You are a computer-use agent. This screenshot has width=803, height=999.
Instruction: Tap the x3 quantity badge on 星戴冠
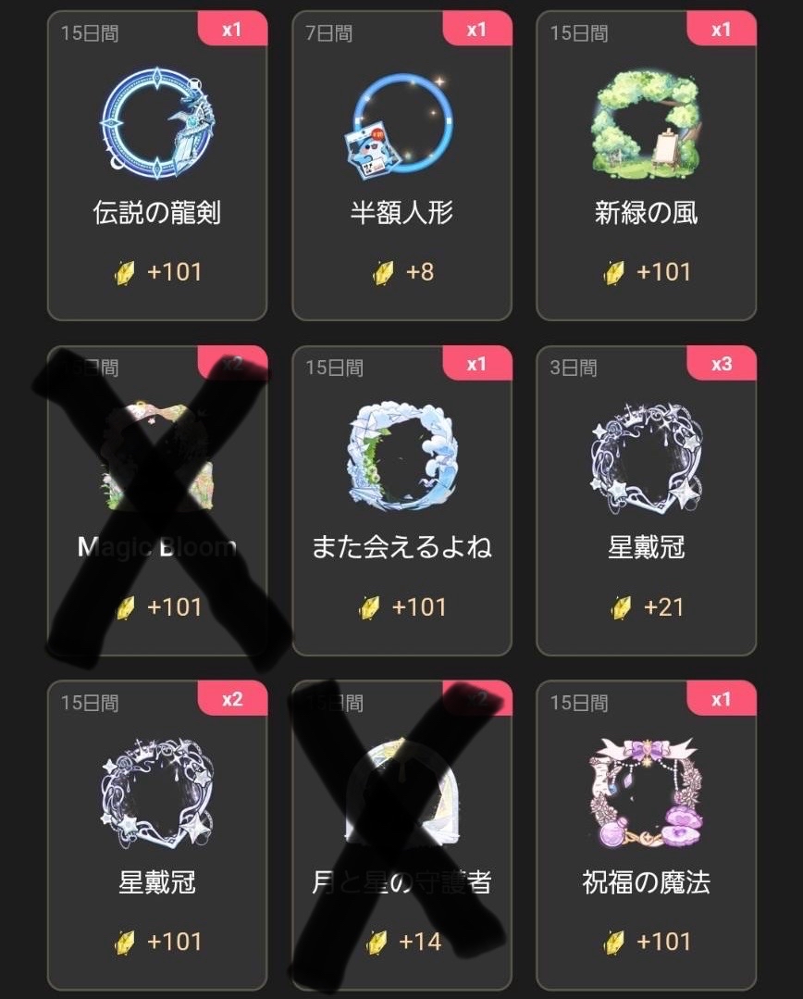(x=722, y=364)
